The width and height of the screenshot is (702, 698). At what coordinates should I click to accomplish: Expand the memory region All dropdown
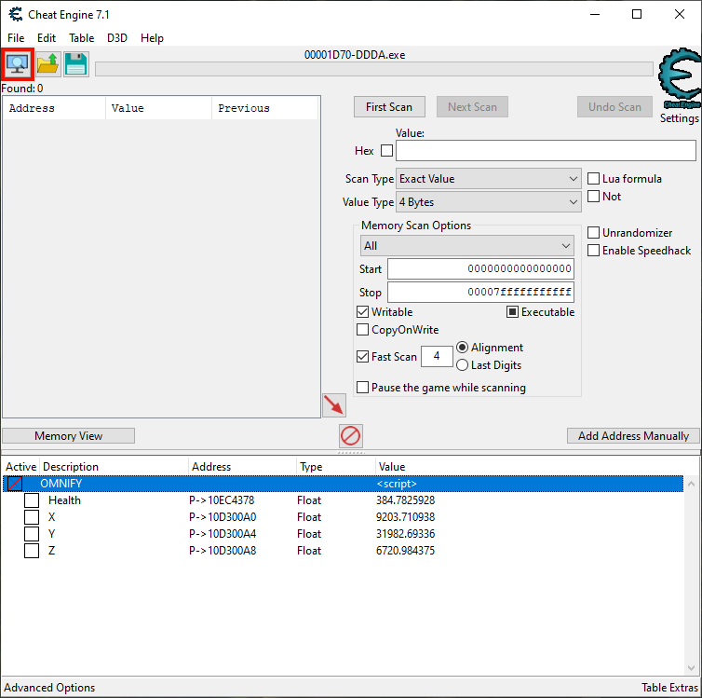467,246
